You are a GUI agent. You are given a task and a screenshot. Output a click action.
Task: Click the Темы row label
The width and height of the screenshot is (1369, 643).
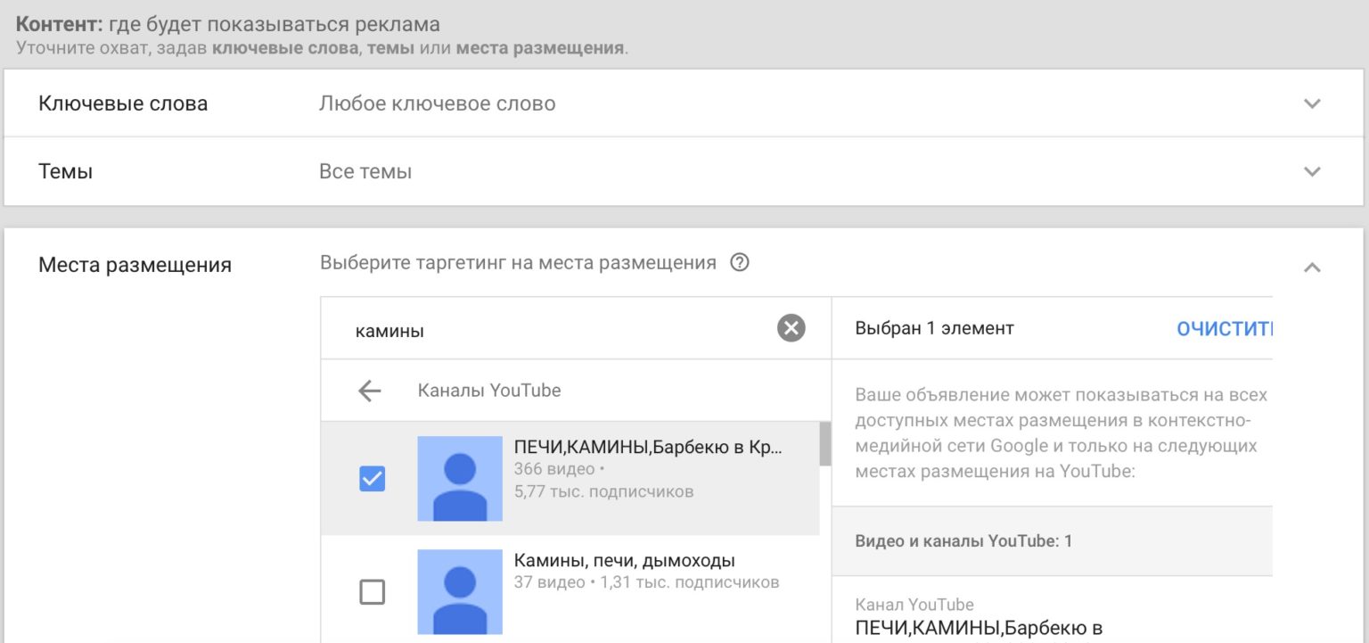tap(66, 171)
